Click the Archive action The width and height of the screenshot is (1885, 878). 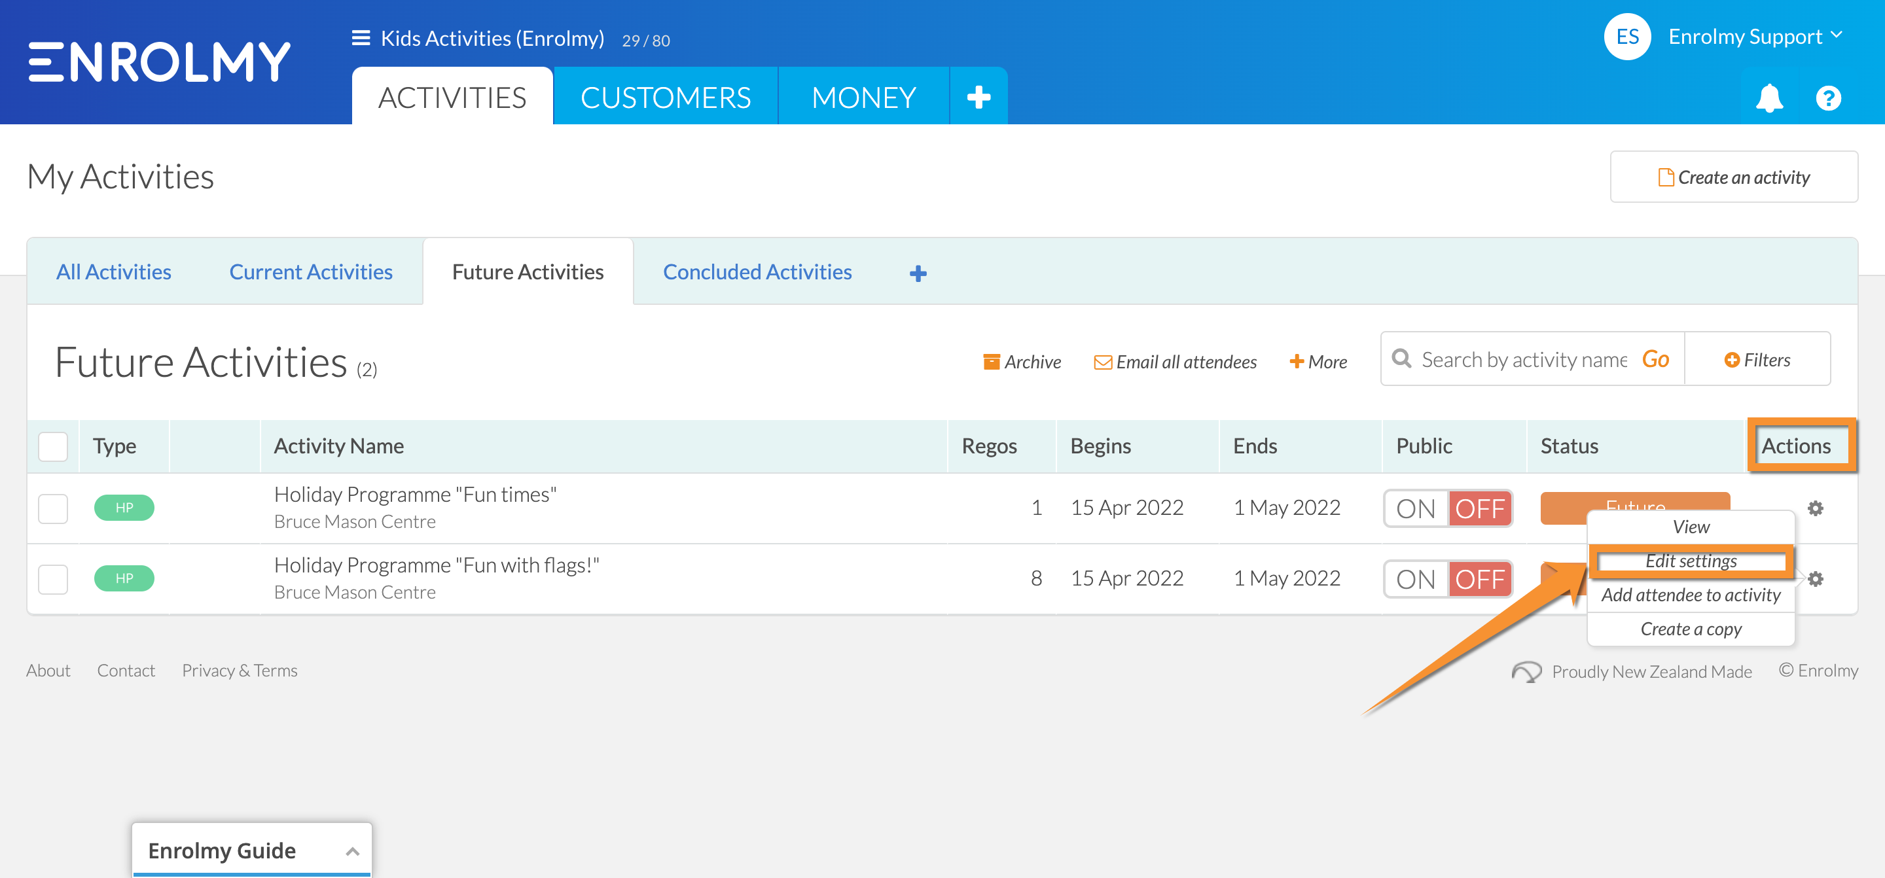point(1022,361)
